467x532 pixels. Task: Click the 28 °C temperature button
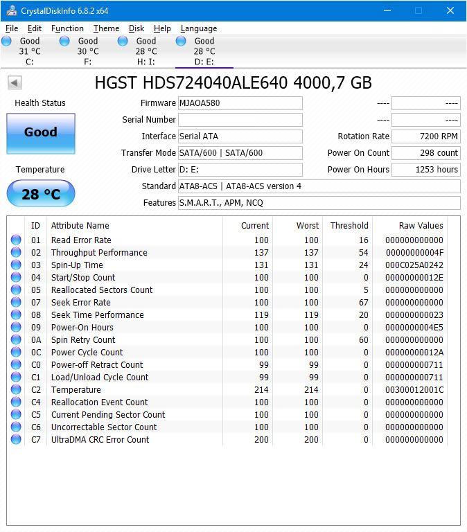[41, 194]
